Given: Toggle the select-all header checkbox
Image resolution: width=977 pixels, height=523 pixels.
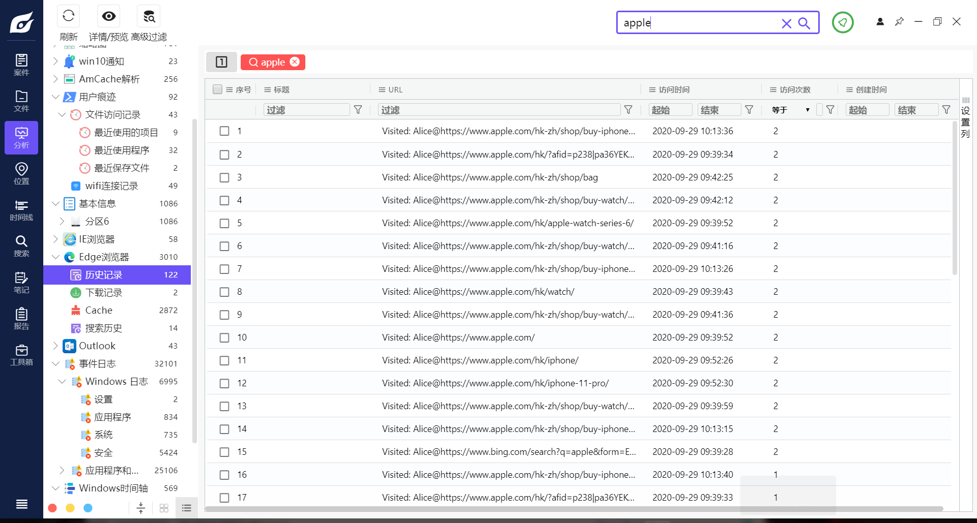Looking at the screenshot, I should [x=217, y=89].
